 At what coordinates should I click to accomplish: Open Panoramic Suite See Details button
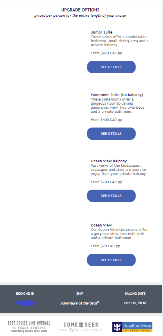(x=111, y=134)
